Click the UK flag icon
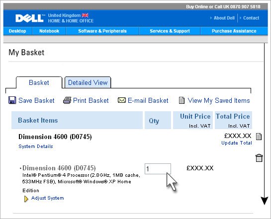Screen dimensions: 271x219 85,15
